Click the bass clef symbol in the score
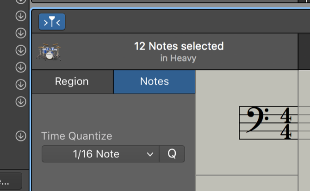Image resolution: width=310 pixels, height=191 pixels. pyautogui.click(x=256, y=120)
